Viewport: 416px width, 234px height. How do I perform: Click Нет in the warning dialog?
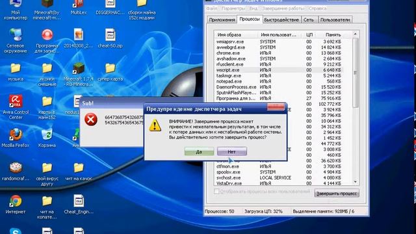pyautogui.click(x=232, y=151)
